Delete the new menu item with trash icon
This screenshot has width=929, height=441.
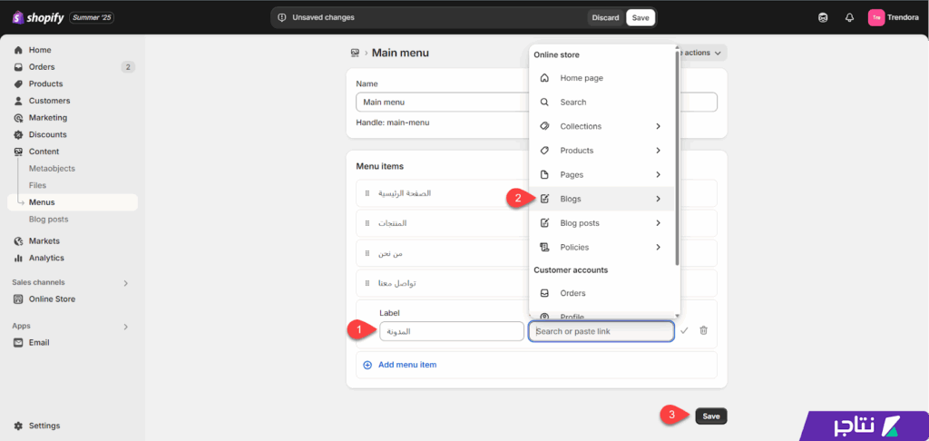point(703,330)
